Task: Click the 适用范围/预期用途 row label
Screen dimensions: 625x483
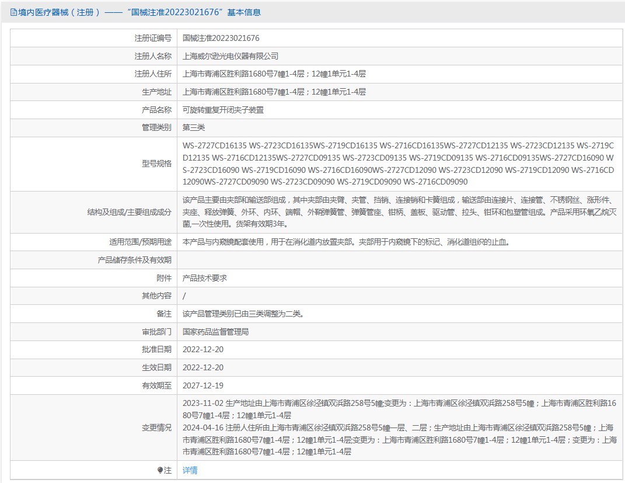Action: pyautogui.click(x=140, y=242)
